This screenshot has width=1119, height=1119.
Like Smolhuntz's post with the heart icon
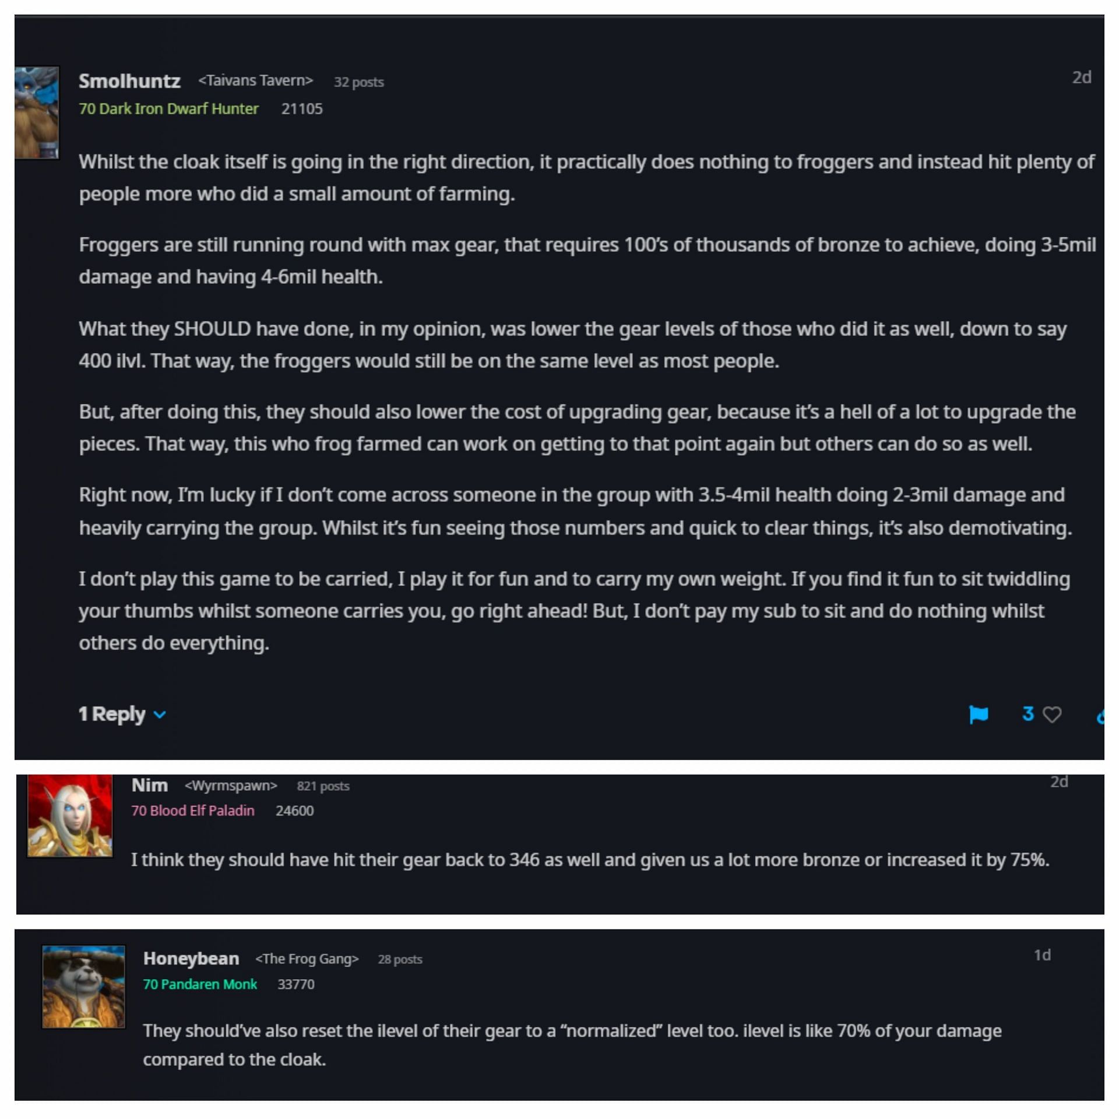pos(1052,715)
